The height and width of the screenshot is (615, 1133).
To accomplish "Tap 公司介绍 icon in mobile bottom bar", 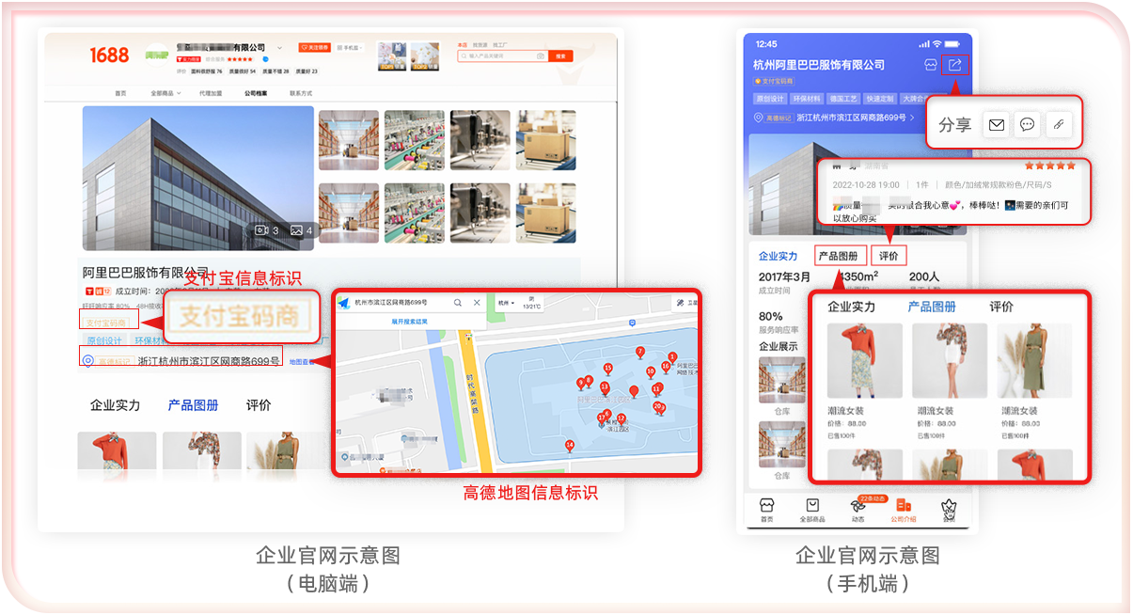I will (x=904, y=506).
